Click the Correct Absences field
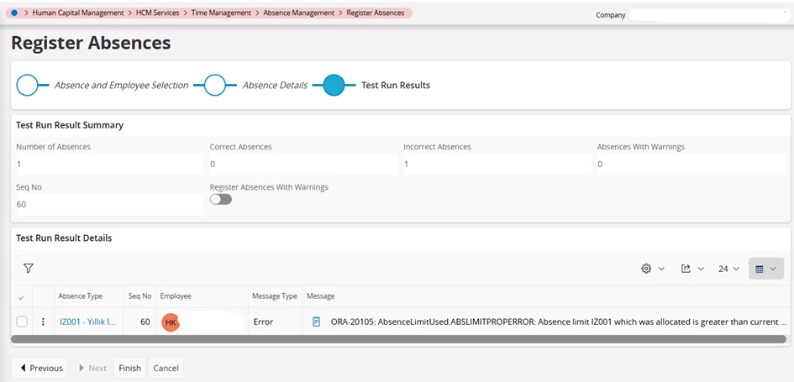The height and width of the screenshot is (382, 794). [303, 164]
